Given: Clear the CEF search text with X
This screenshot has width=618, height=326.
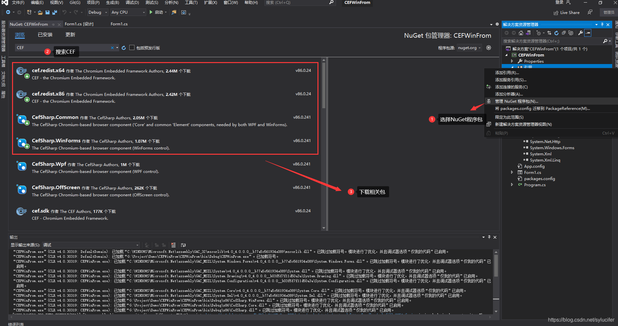Looking at the screenshot, I should coord(112,48).
